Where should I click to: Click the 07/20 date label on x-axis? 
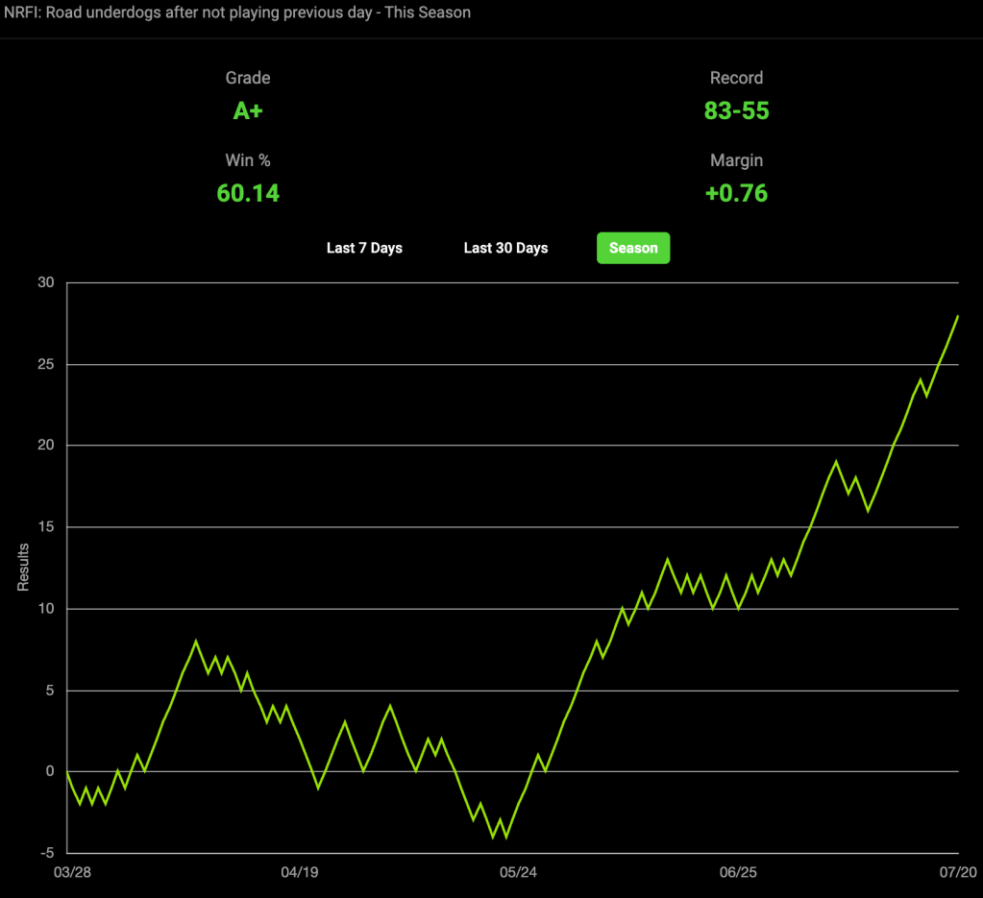pos(958,872)
